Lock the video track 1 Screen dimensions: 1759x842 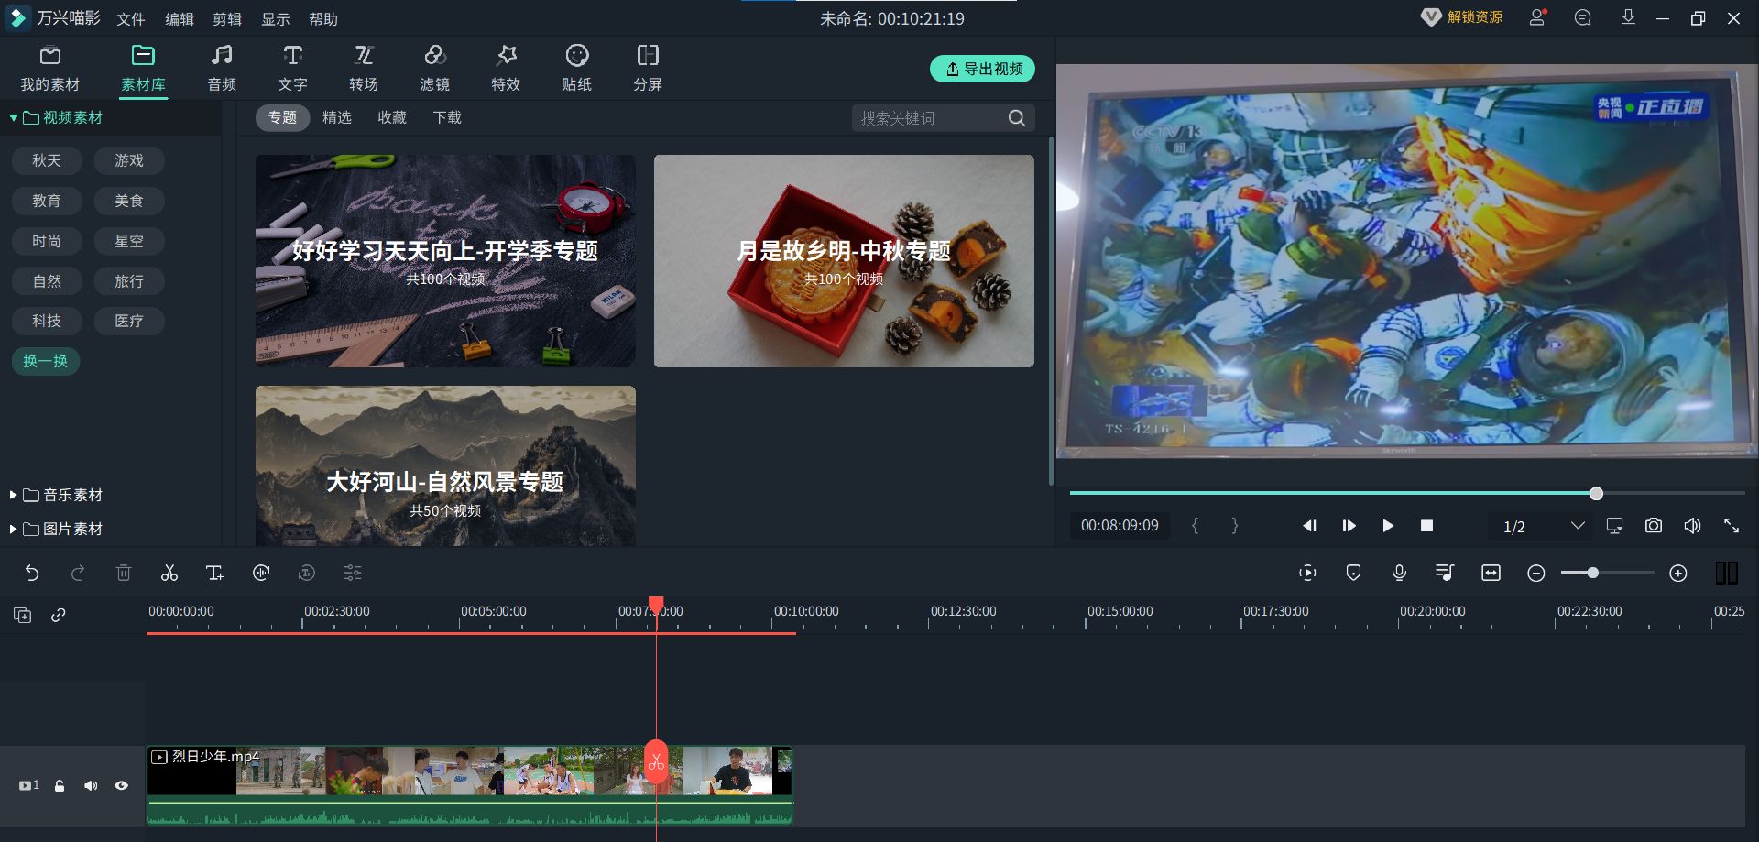[x=60, y=786]
